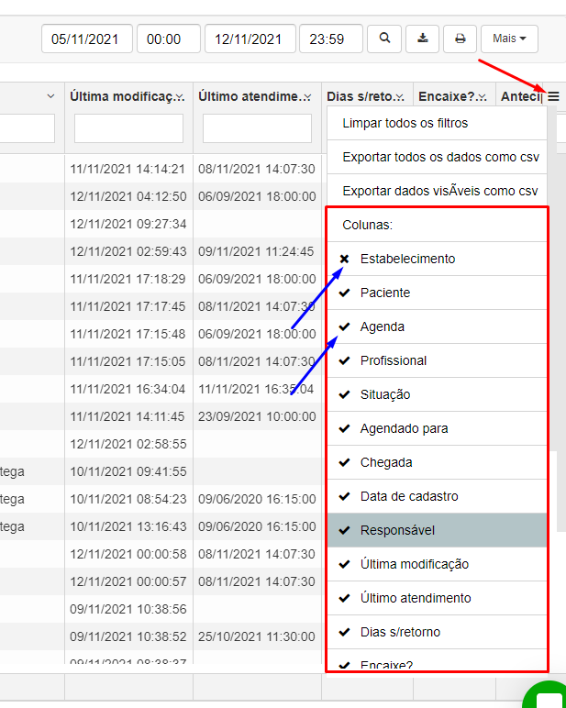Screen dimensions: 566x708
Task: Click cell 12/11/2021 04:12:50
Action: coord(128,196)
